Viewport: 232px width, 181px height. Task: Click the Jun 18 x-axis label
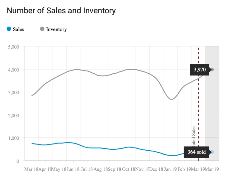pos(73,169)
